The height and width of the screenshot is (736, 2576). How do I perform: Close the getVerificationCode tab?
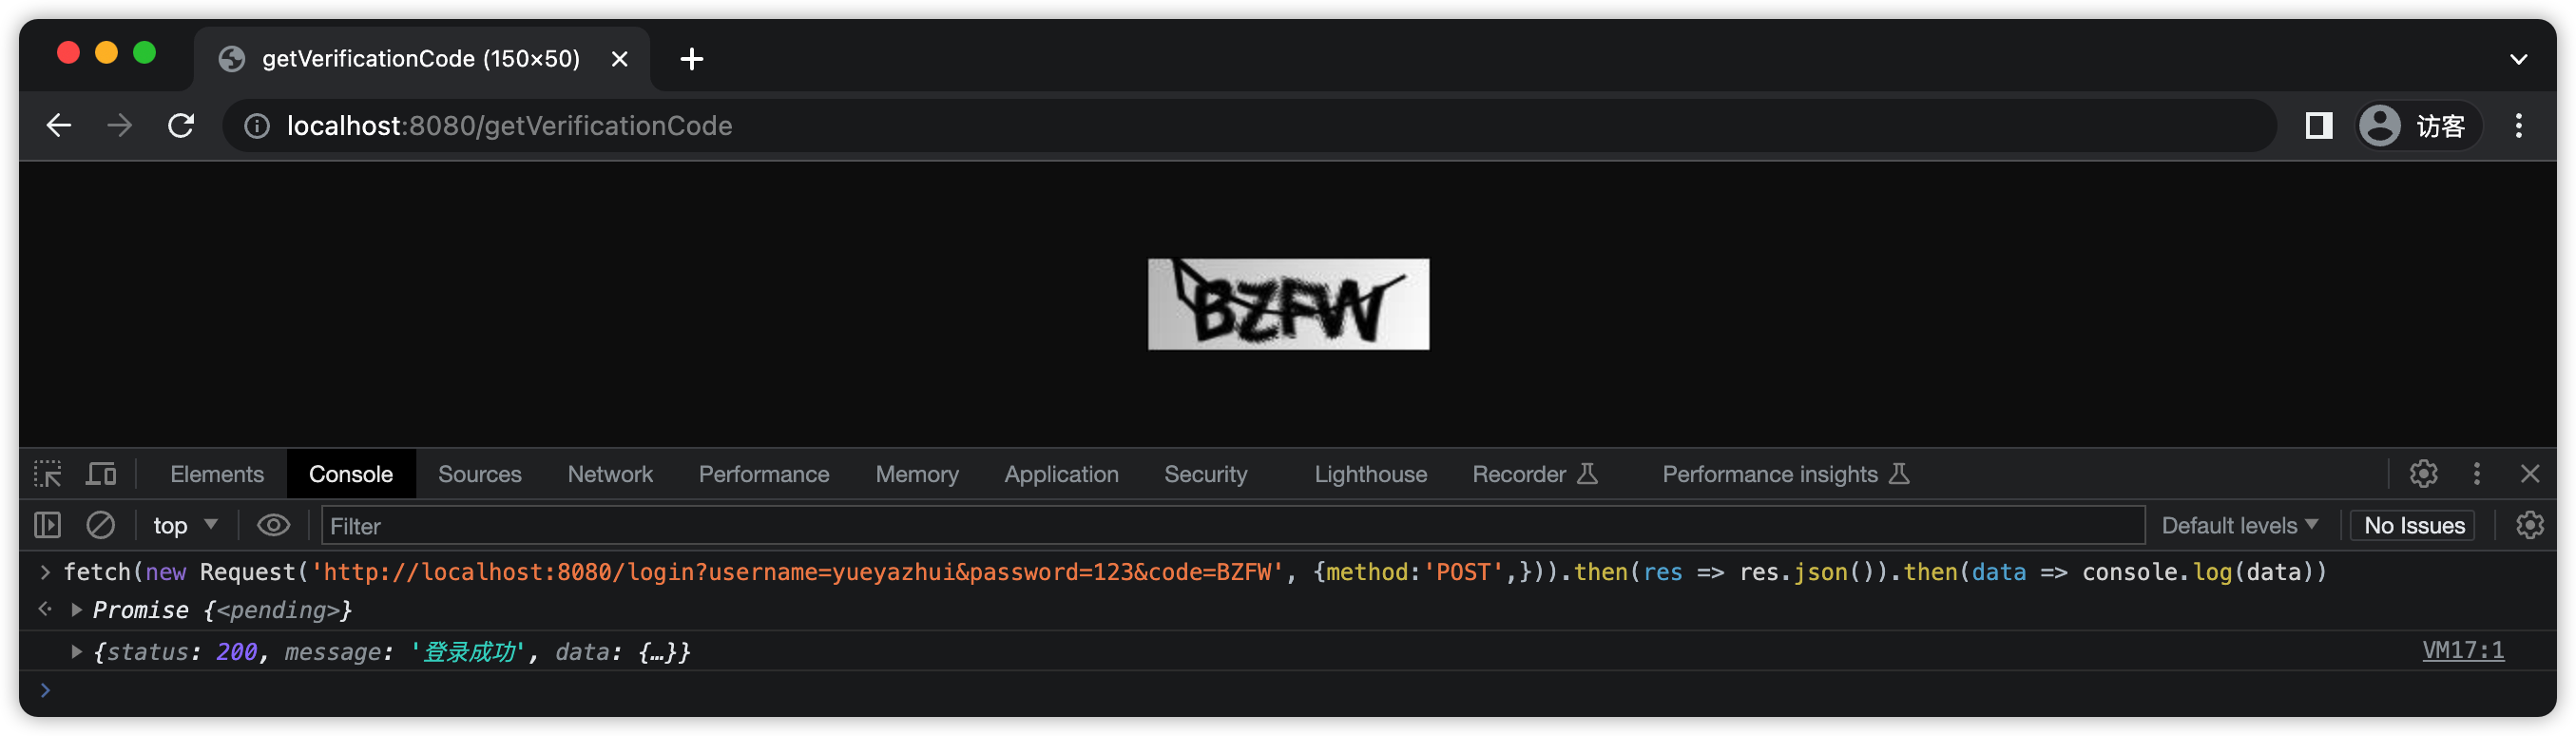pyautogui.click(x=620, y=59)
